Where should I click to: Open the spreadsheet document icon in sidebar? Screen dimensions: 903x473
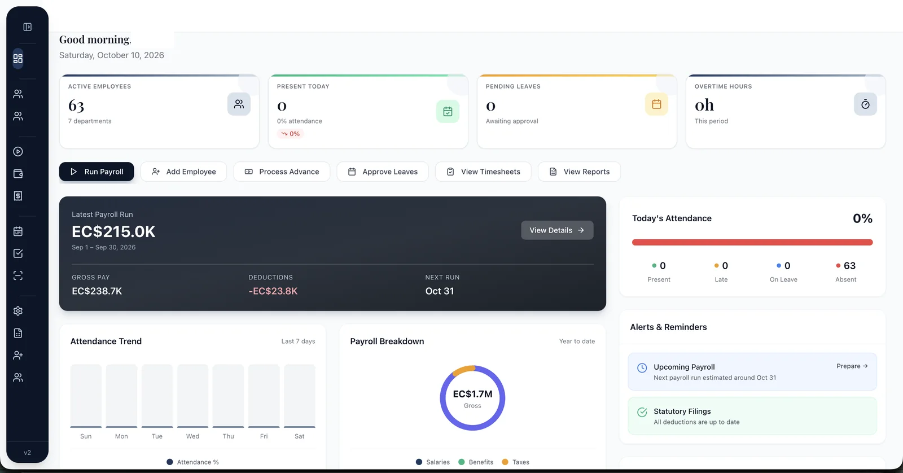(18, 333)
